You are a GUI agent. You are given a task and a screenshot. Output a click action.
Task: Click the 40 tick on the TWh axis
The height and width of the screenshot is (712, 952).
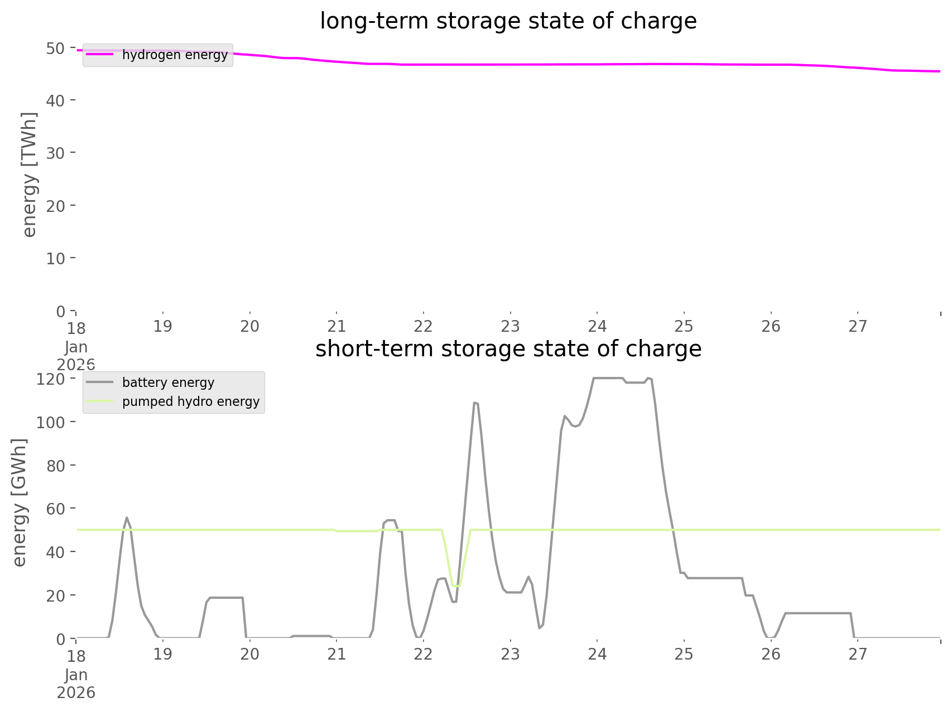point(56,100)
